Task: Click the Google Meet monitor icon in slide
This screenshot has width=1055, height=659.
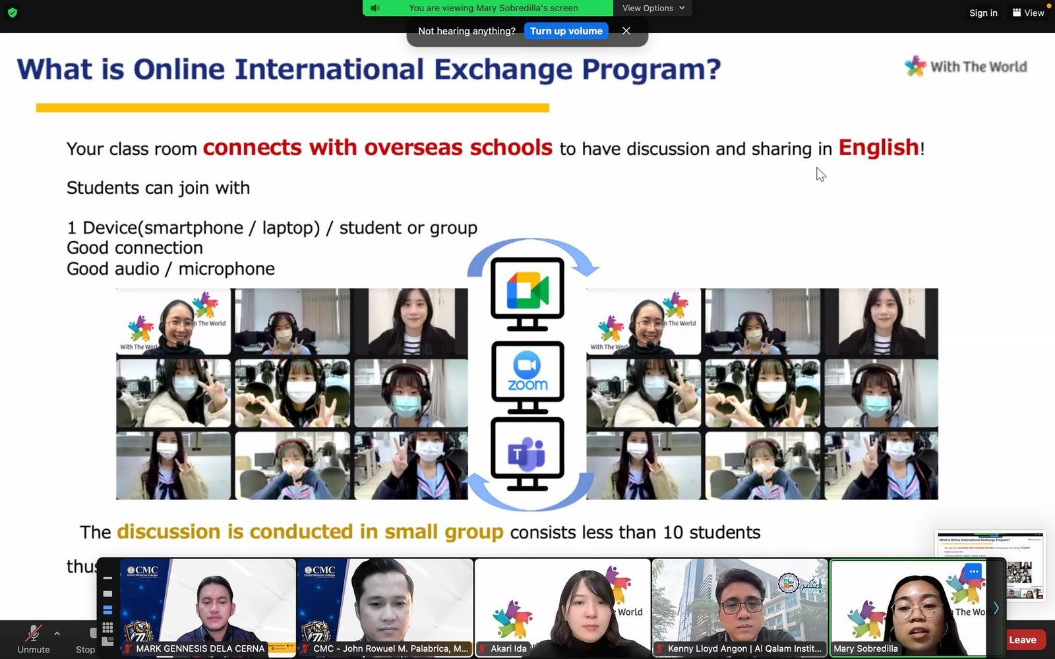Action: tap(527, 294)
